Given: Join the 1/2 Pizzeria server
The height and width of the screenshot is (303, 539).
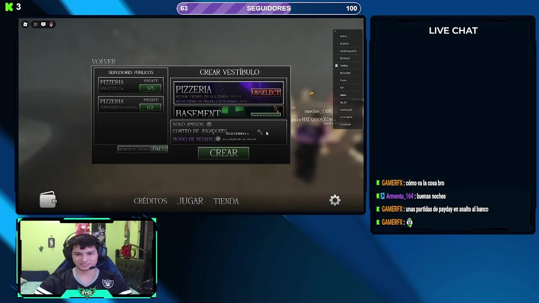Looking at the screenshot, I should (150, 107).
